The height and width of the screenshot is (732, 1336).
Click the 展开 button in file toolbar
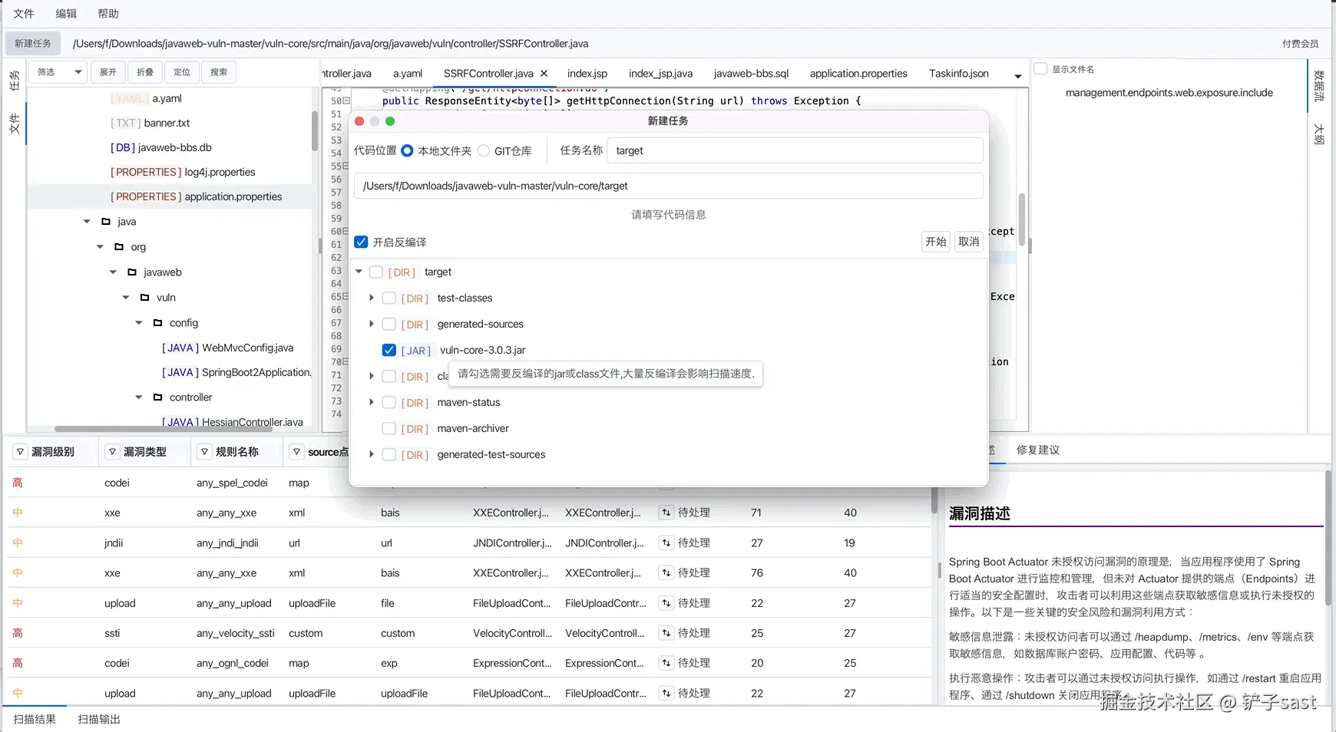pos(108,72)
